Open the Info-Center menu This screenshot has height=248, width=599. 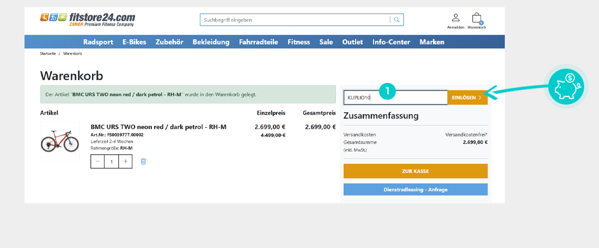[x=391, y=42]
